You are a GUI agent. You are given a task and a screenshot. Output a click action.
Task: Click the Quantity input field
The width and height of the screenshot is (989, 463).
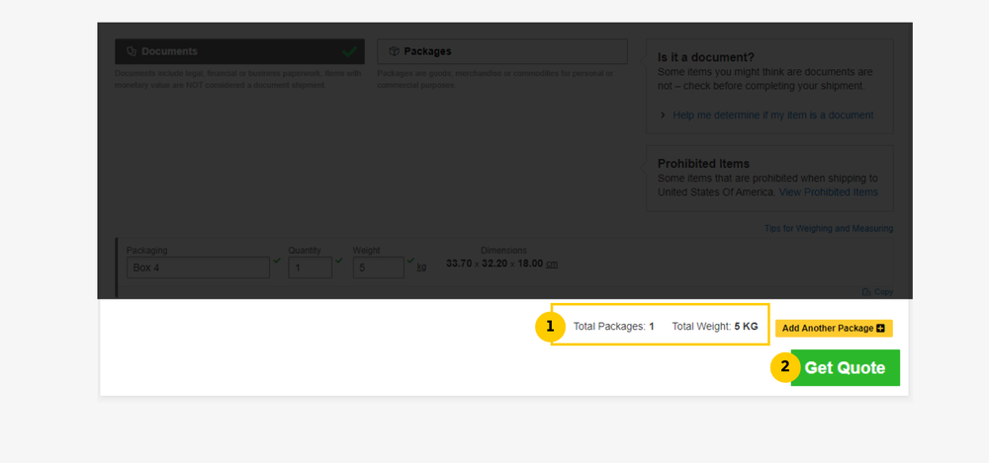310,268
